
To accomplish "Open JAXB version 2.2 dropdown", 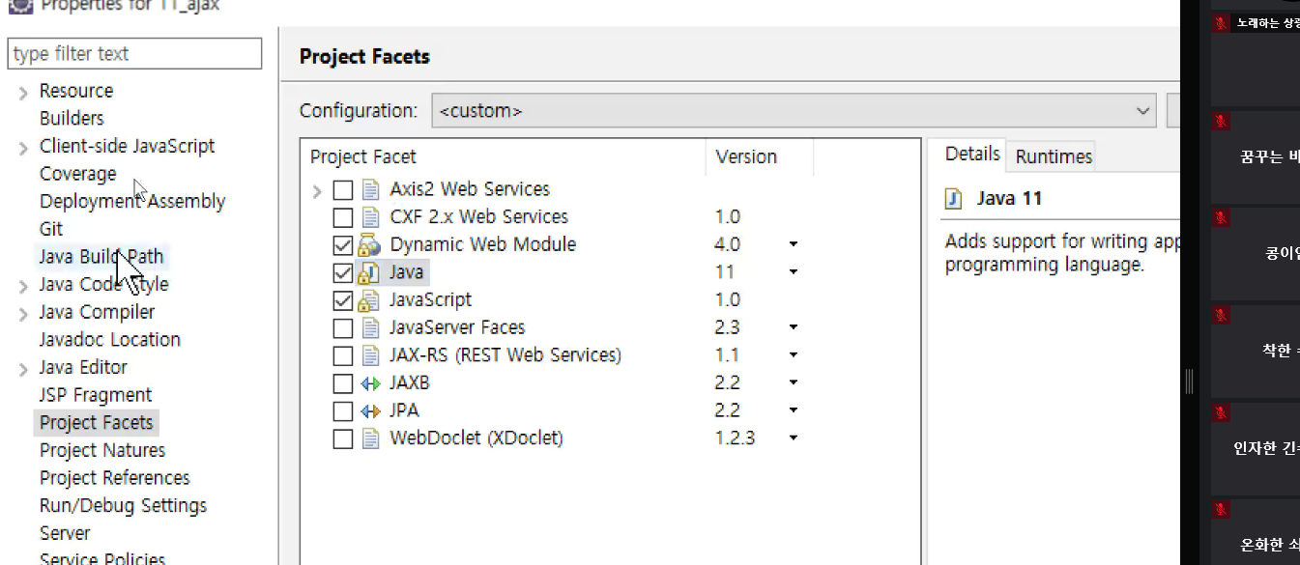I will pyautogui.click(x=794, y=383).
